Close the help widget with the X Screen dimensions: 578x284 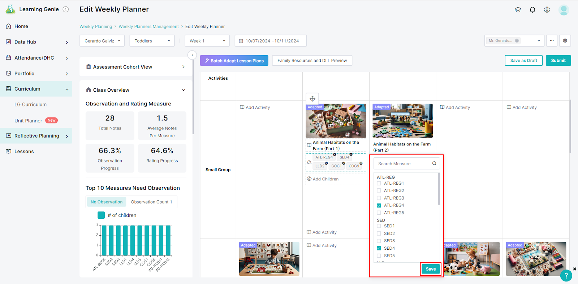[574, 269]
